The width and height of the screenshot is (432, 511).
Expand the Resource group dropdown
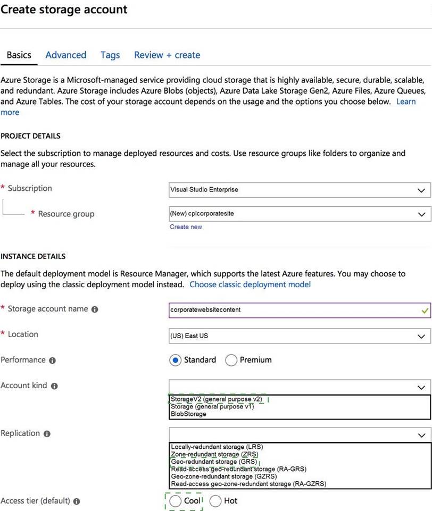(299, 214)
